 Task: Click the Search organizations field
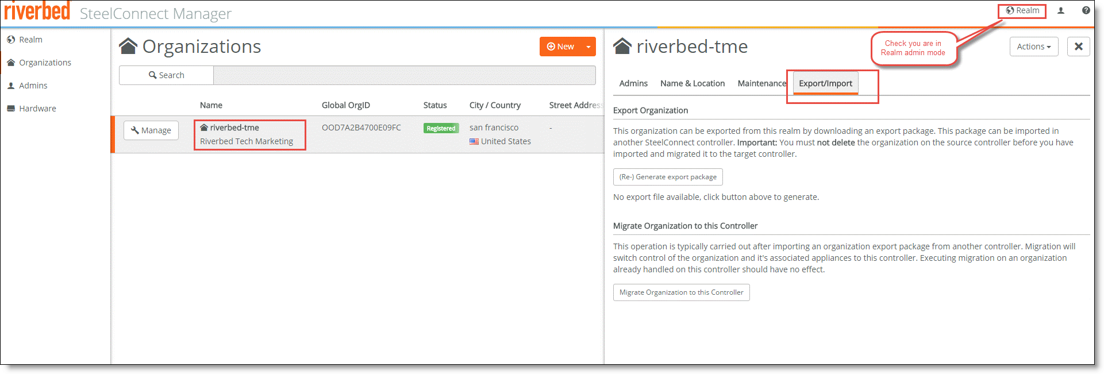coord(405,75)
